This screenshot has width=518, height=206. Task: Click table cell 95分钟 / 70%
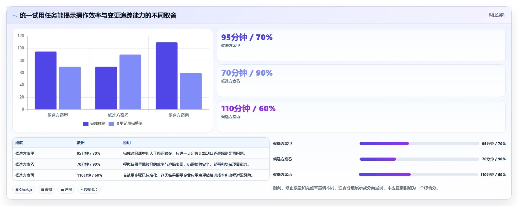pos(88,153)
